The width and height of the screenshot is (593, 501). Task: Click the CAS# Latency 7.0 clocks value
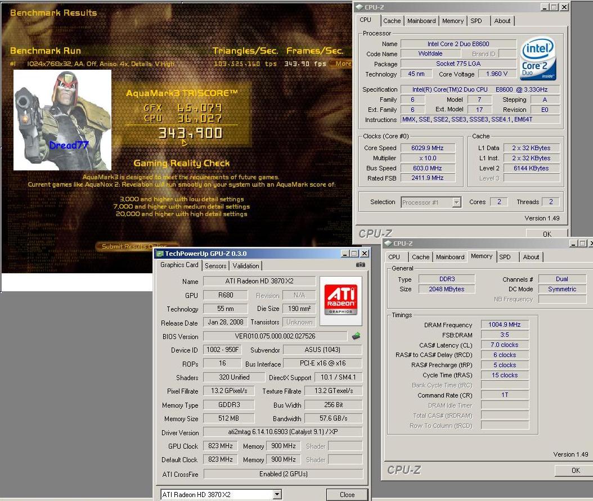pos(505,345)
